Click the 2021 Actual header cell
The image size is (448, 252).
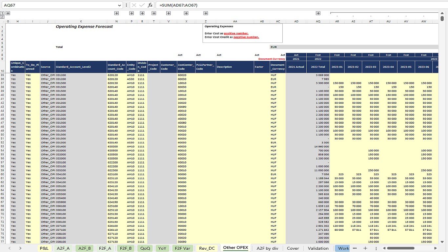[x=296, y=67]
